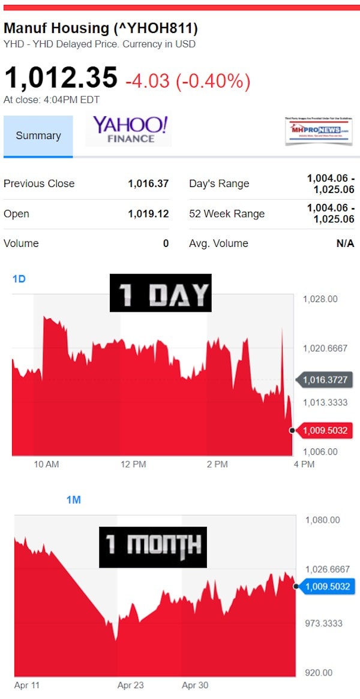
Task: Click the blue 1,009.5032 price tag
Action: [326, 586]
